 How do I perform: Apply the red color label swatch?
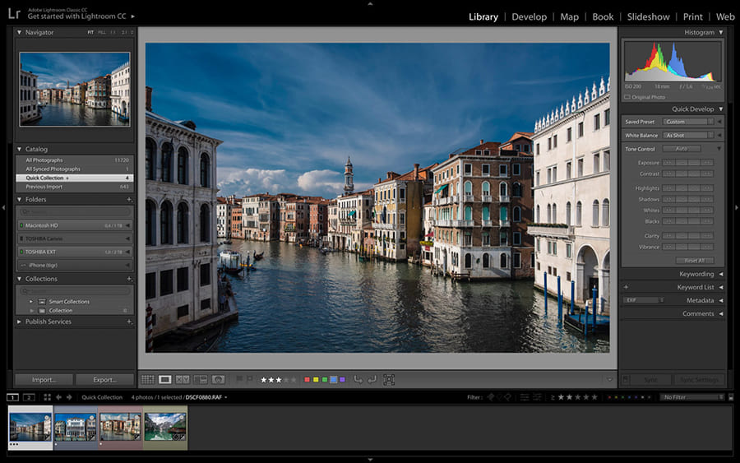[x=307, y=379]
